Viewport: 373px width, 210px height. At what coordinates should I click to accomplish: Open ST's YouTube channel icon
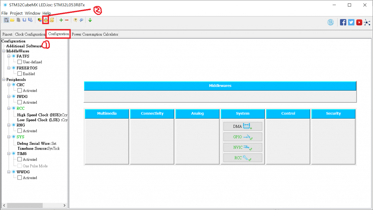tap(359, 22)
